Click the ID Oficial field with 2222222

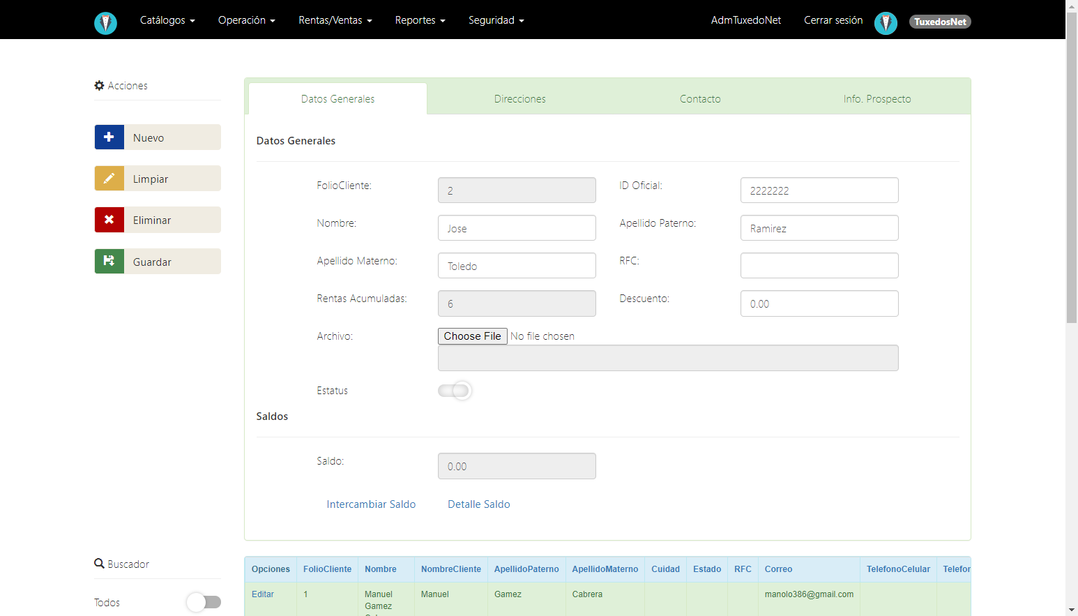click(x=819, y=190)
